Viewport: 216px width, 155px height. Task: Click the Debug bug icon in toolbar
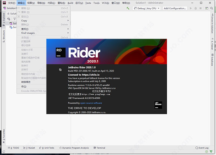195,8
